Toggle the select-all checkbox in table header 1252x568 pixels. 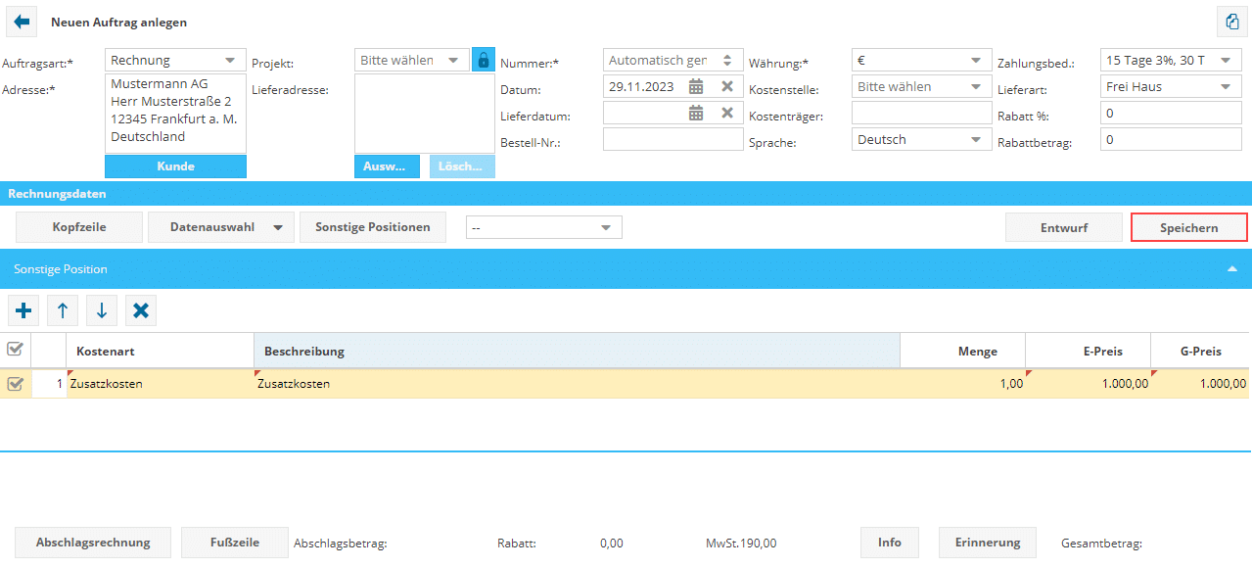(x=15, y=350)
